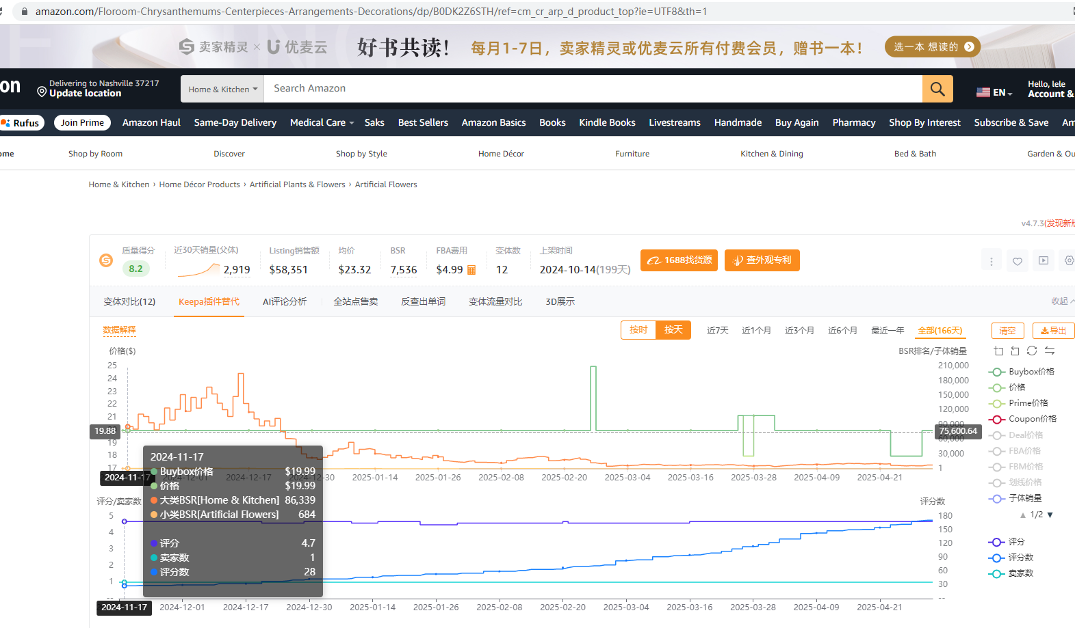Collapse the panel with 收起
The width and height of the screenshot is (1075, 628).
coord(1063,301)
